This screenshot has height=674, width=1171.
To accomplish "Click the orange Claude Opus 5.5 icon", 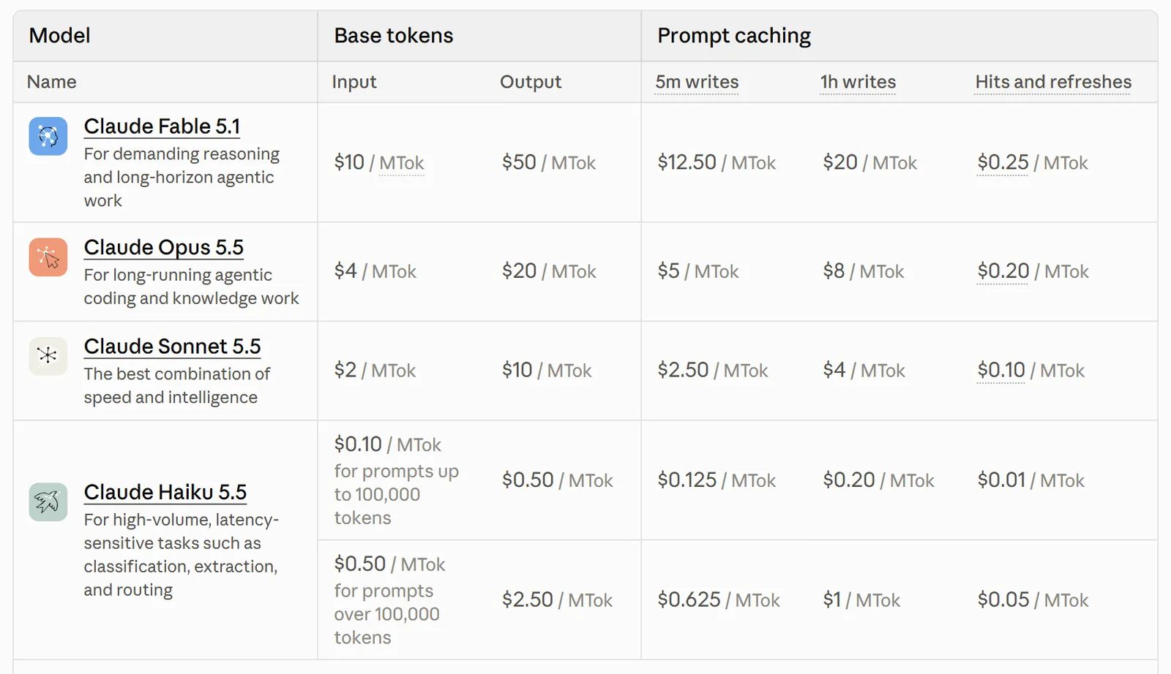I will 48,257.
